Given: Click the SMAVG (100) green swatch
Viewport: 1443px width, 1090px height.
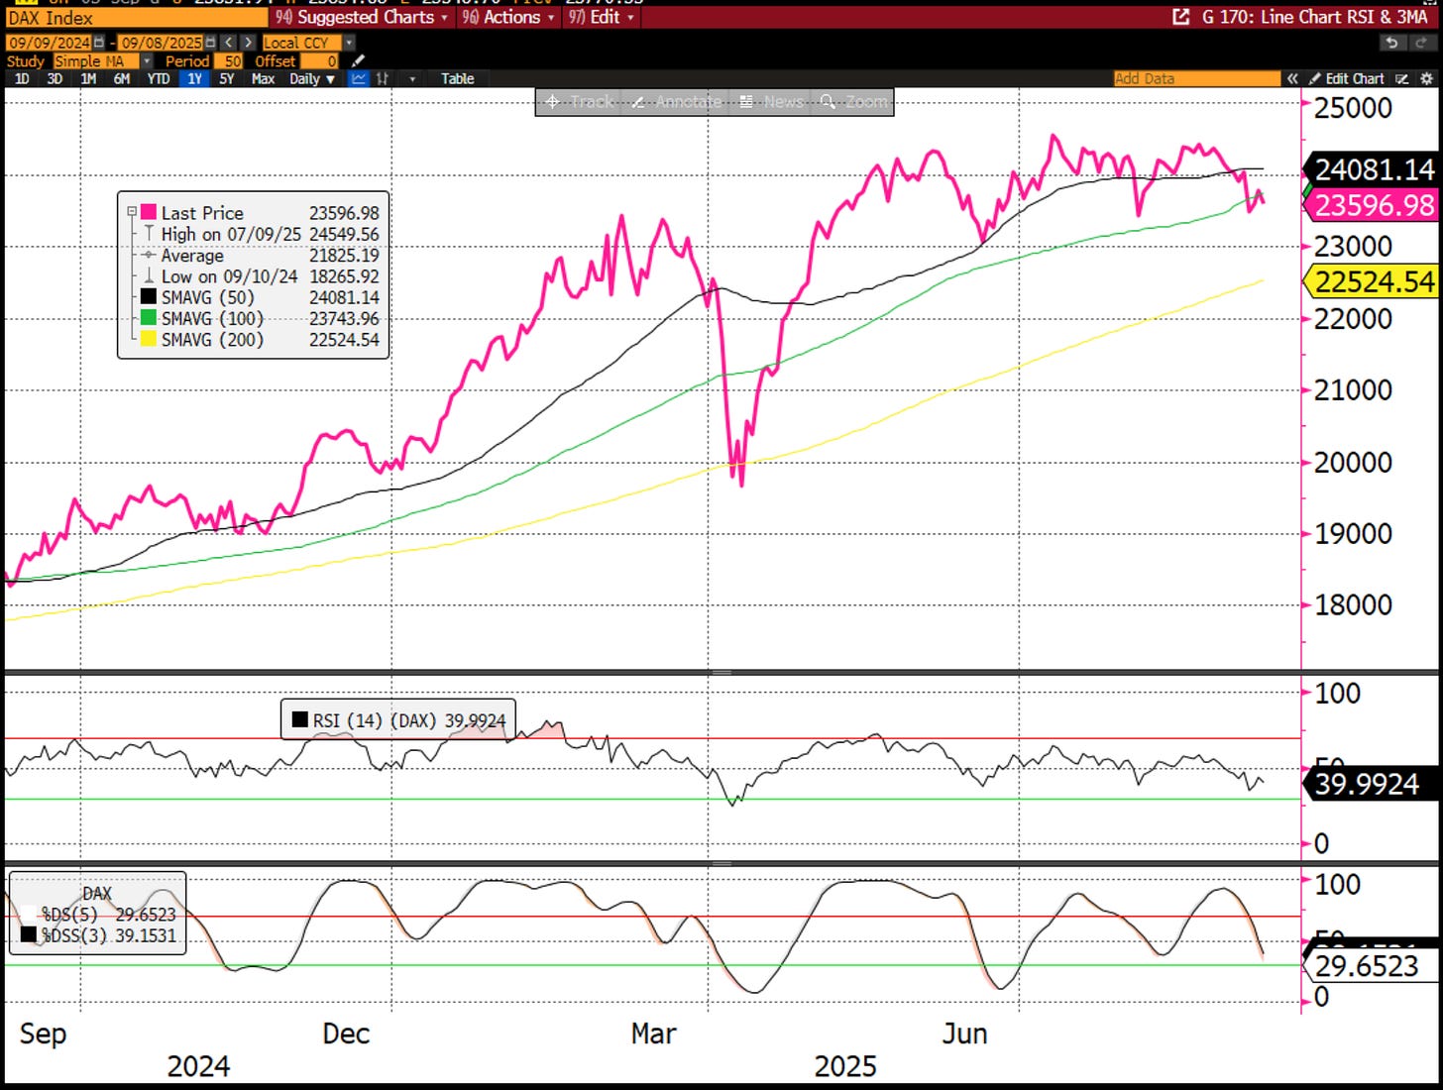Looking at the screenshot, I should coord(149,318).
